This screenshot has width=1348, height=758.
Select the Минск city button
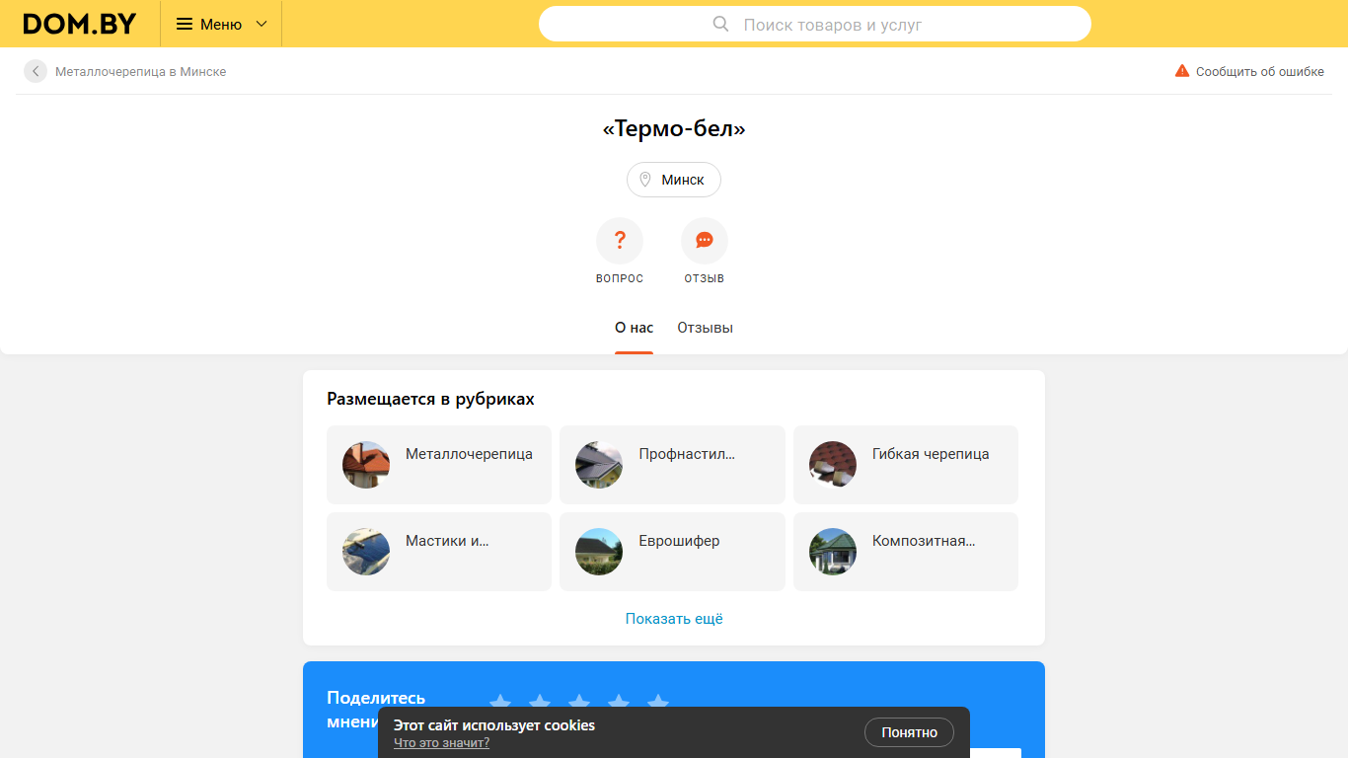tap(674, 180)
